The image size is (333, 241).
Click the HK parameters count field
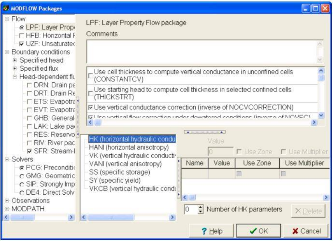191,209
